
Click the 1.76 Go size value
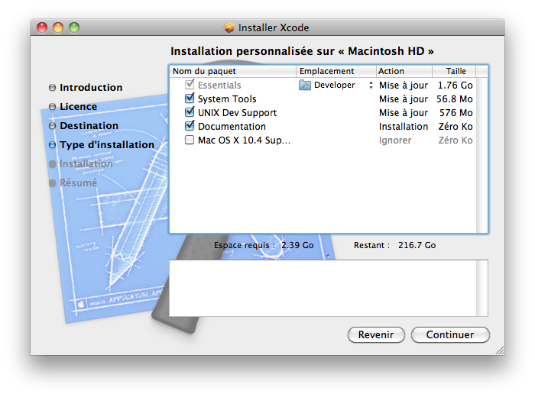coord(456,86)
